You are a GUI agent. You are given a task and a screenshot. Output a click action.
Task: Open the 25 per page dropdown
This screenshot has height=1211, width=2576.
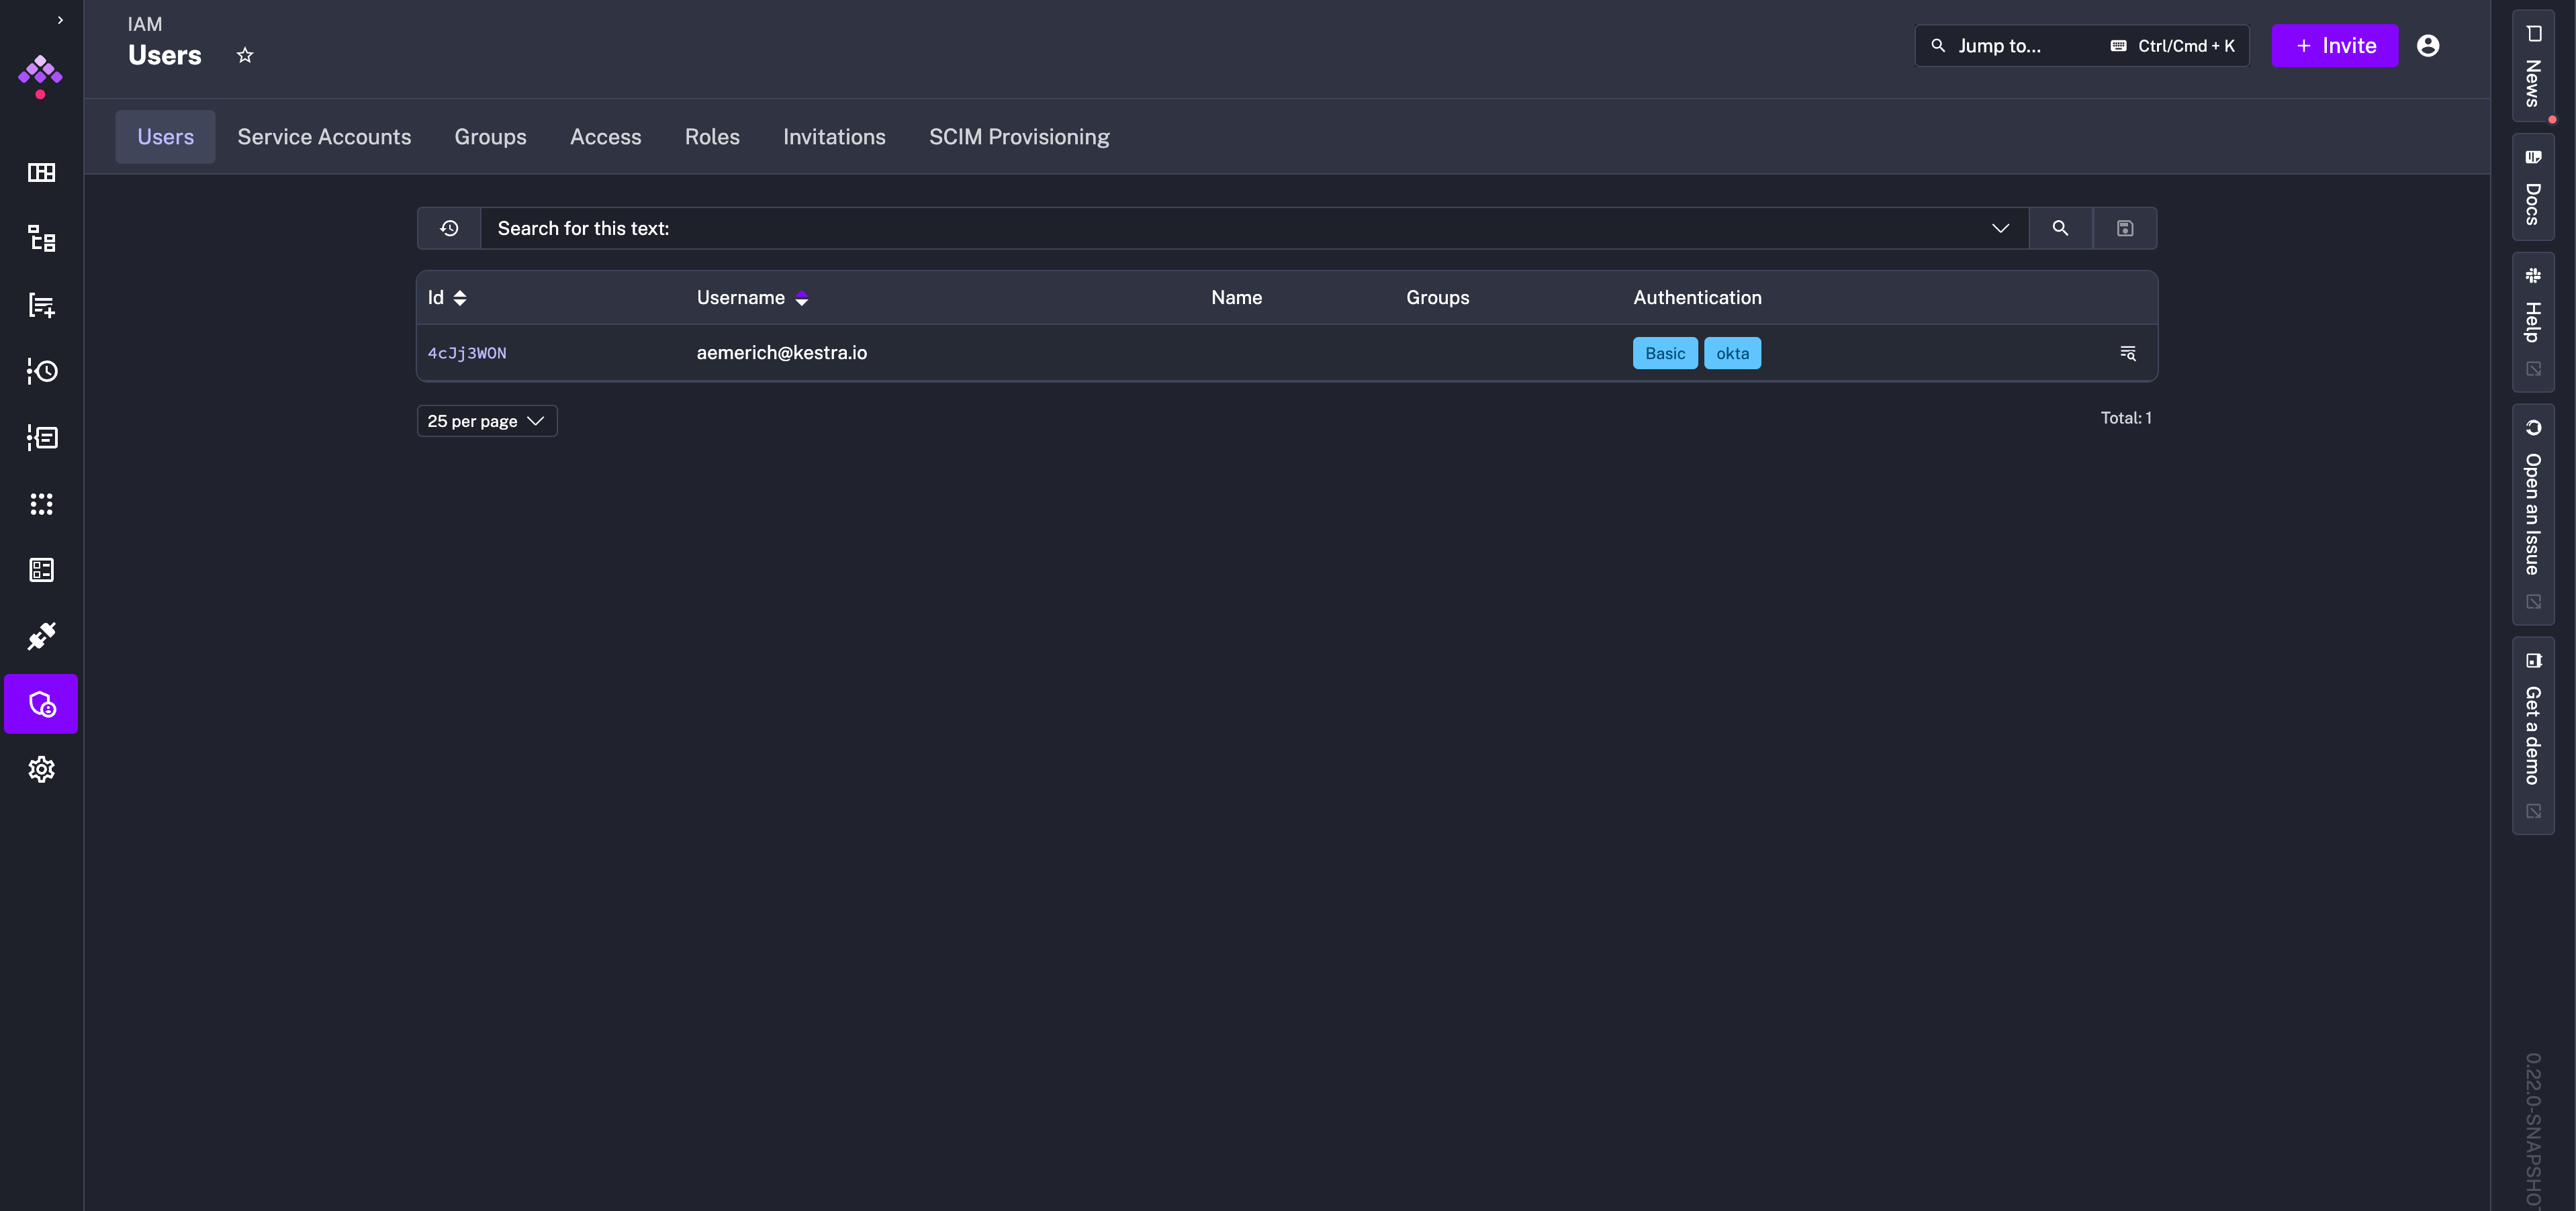[486, 421]
